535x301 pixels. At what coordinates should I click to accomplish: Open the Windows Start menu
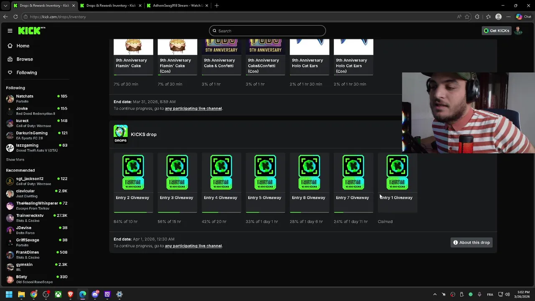coord(9,294)
